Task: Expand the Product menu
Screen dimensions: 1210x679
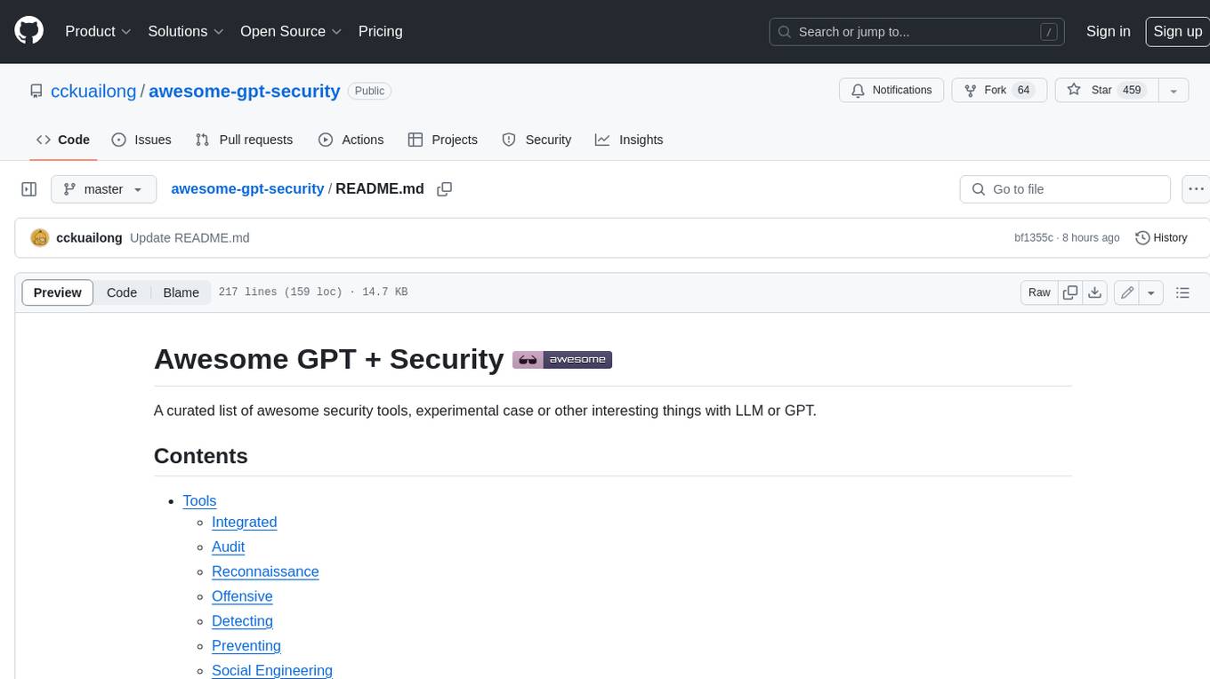Action: (98, 31)
